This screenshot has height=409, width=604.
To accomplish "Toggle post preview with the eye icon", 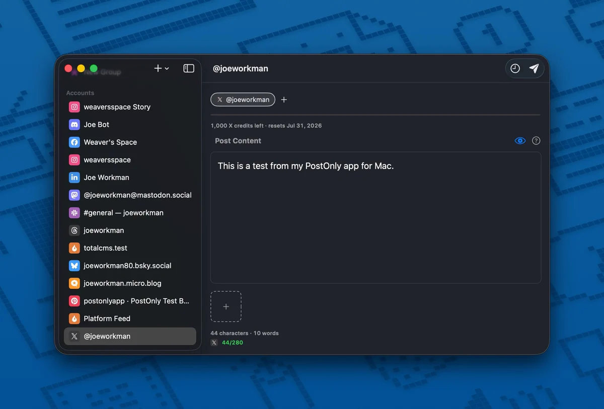I will tap(520, 141).
